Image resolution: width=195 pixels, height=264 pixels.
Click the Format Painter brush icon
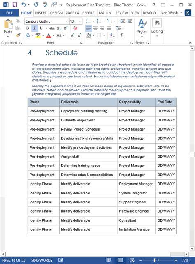click(18, 35)
